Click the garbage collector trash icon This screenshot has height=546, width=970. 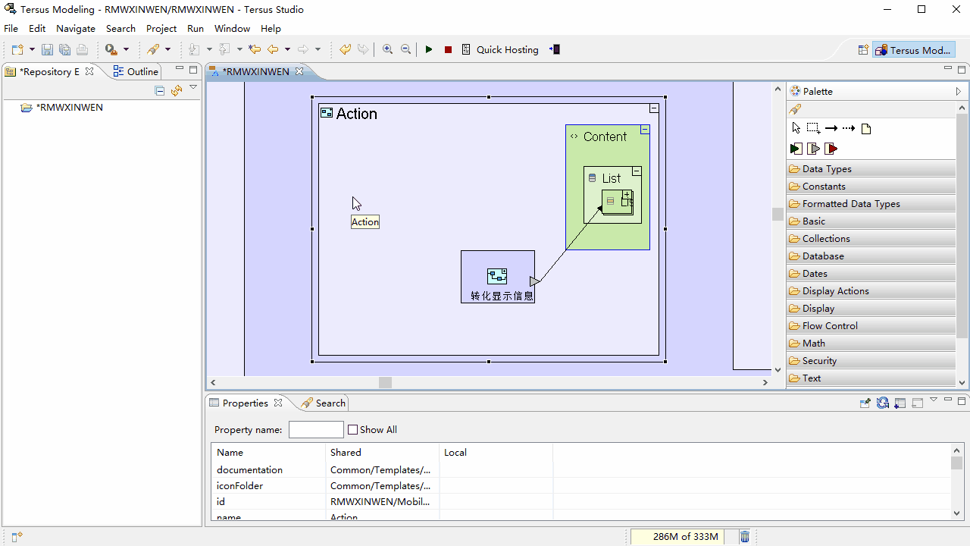click(x=745, y=537)
